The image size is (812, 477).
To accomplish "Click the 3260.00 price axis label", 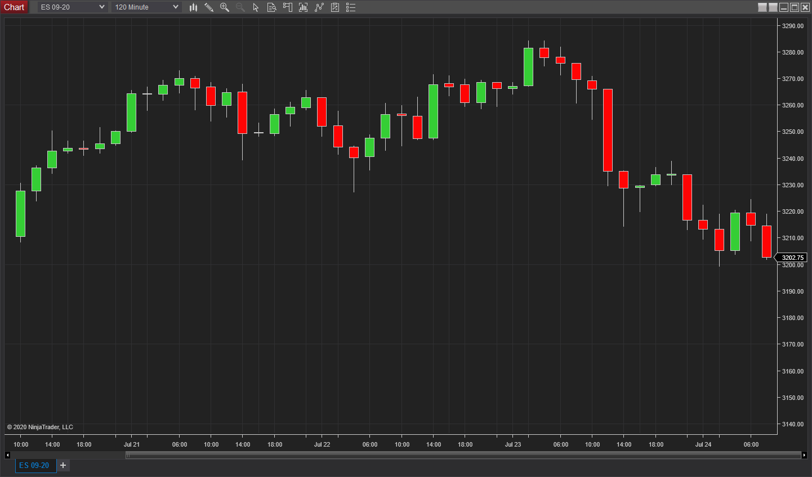I will (793, 105).
